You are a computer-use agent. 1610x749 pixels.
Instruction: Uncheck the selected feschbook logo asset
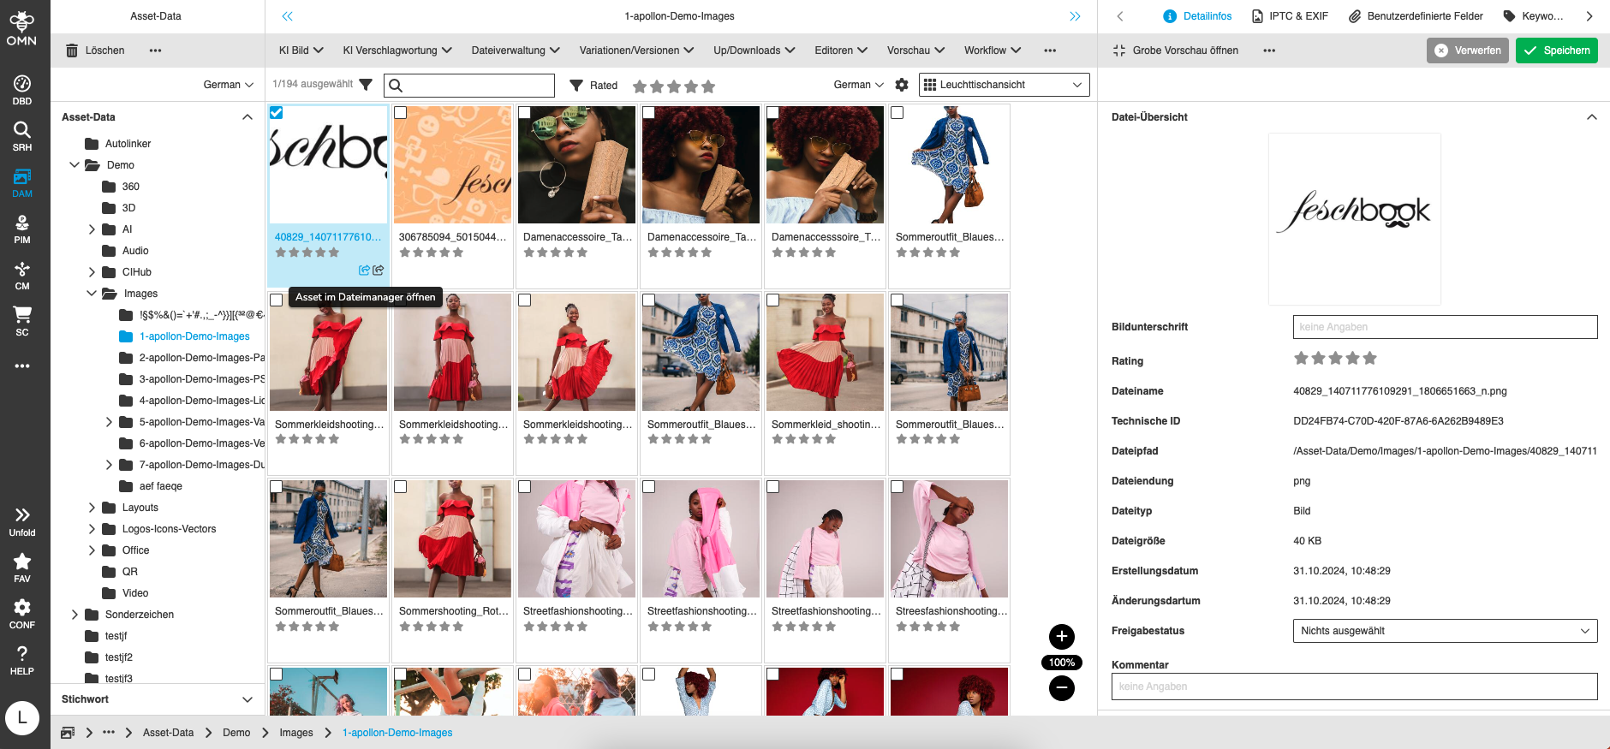pos(277,113)
